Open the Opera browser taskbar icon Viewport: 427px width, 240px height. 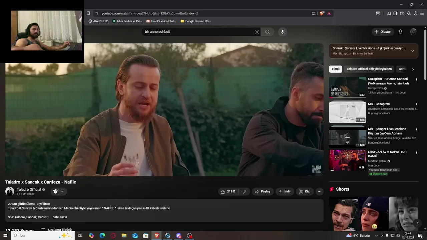coord(113,236)
